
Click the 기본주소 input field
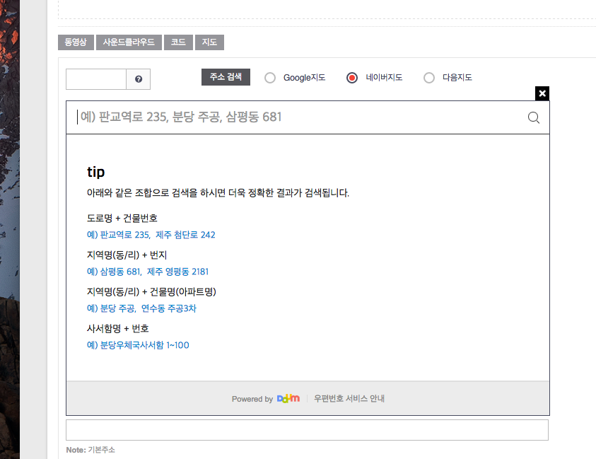pos(307,430)
